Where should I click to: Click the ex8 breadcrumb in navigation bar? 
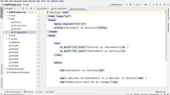[x=26, y=5]
